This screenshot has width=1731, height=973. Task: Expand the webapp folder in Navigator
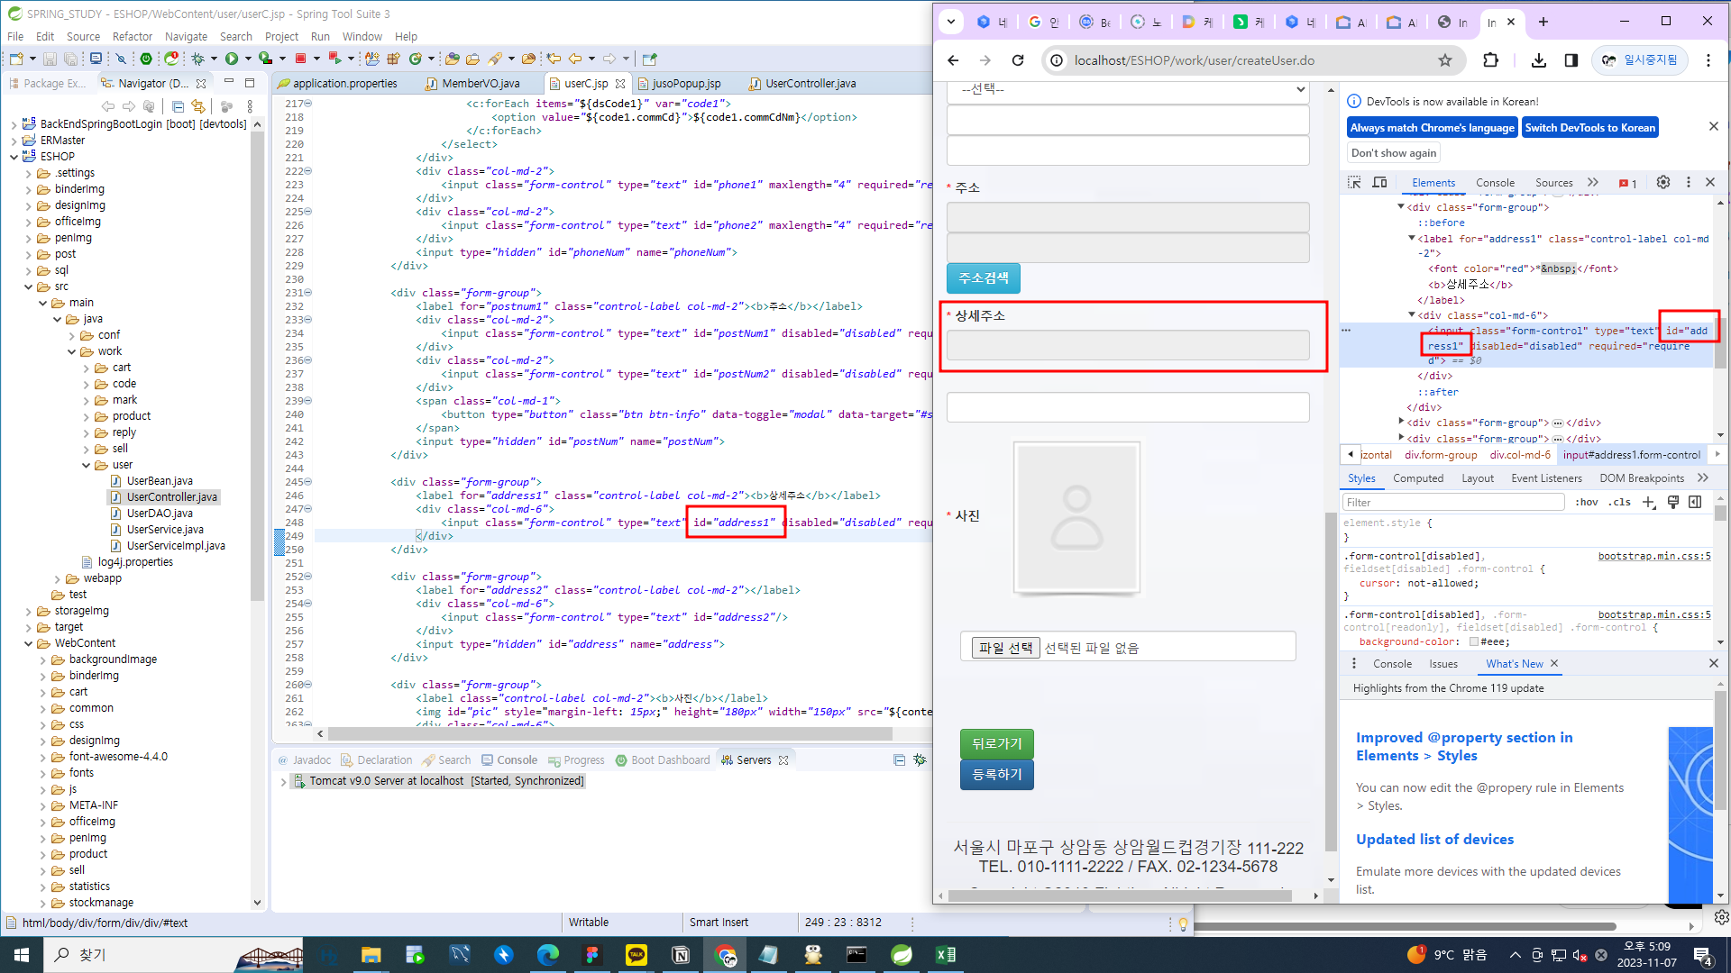[58, 579]
